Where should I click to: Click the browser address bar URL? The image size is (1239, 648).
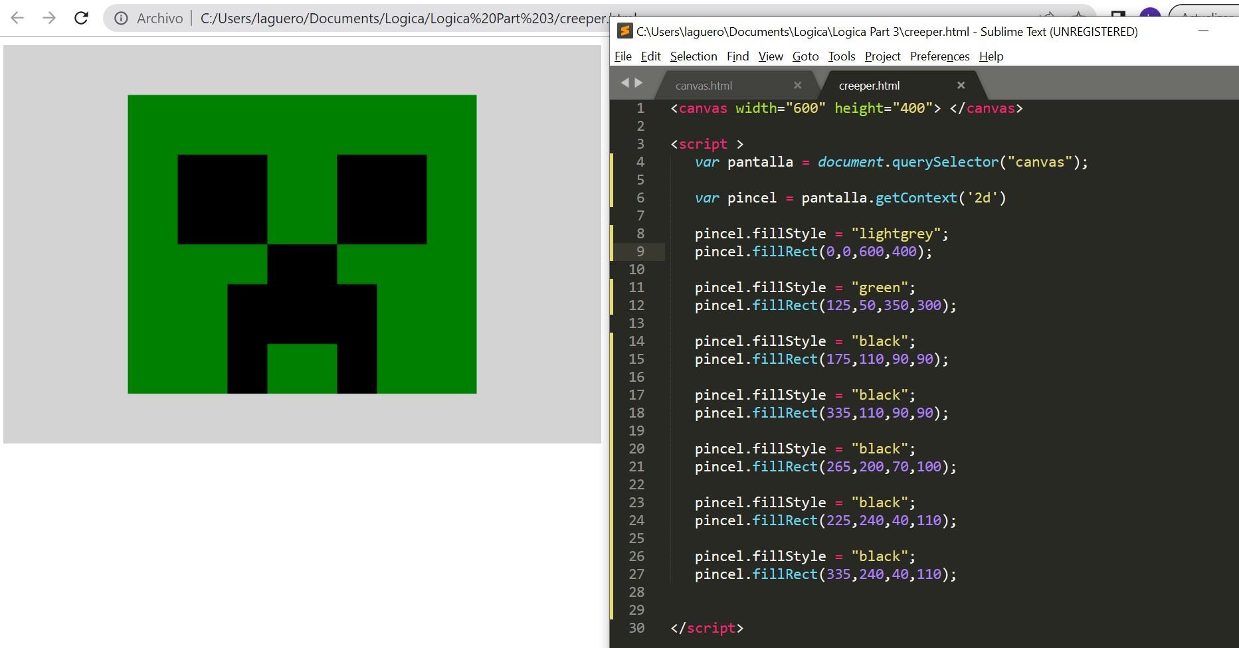tap(418, 19)
